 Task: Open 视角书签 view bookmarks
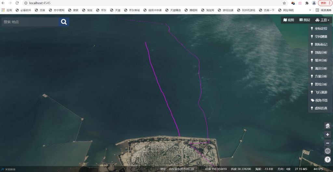319,100
